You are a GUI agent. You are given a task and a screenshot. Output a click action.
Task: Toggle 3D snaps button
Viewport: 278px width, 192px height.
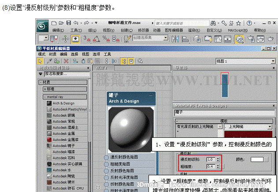(87, 39)
